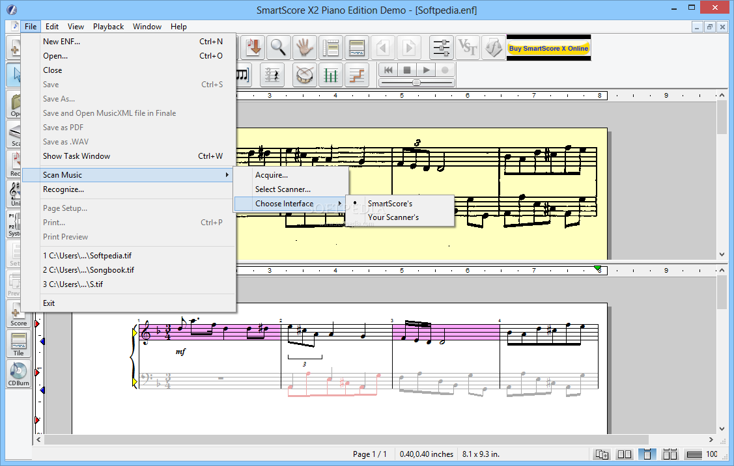Viewport: 734px width, 466px height.
Task: Click the red arrow import page icon
Action: pos(253,48)
